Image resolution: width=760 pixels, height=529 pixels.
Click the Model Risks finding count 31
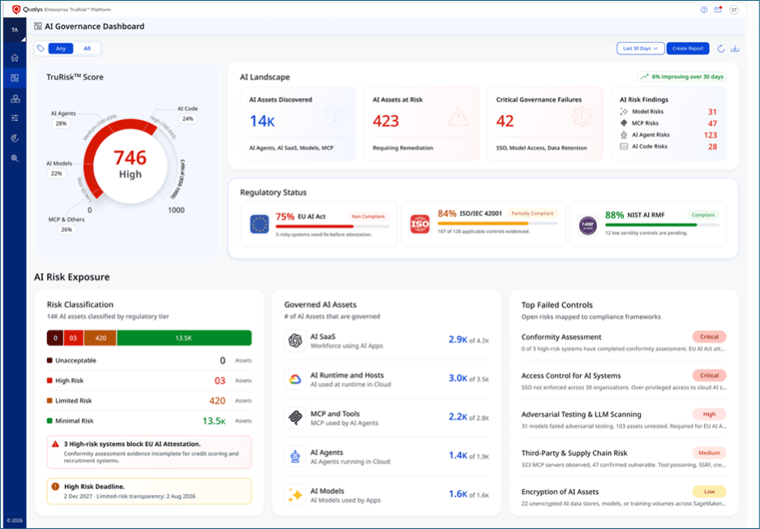[712, 112]
